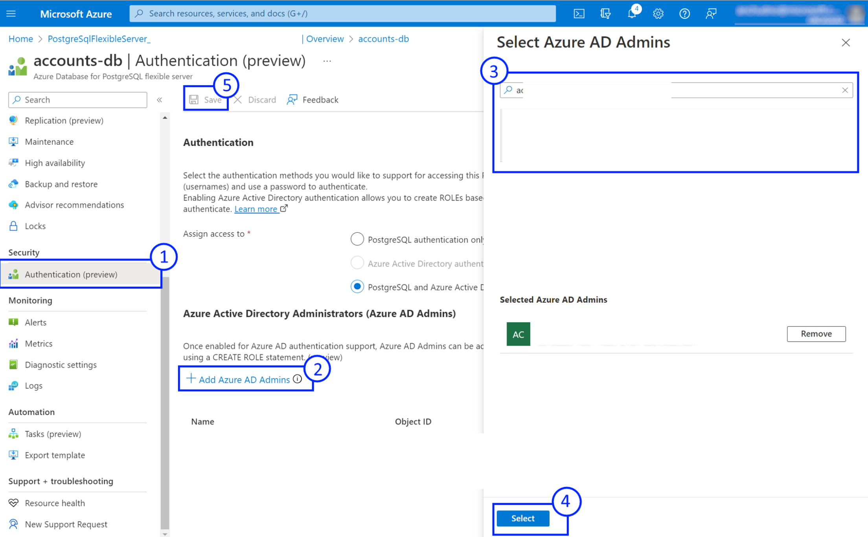Click Add Azure AD Admins button

click(x=243, y=379)
